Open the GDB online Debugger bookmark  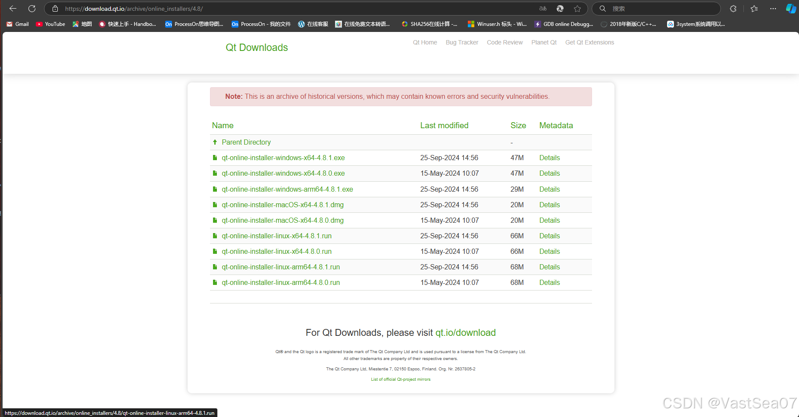(x=564, y=24)
